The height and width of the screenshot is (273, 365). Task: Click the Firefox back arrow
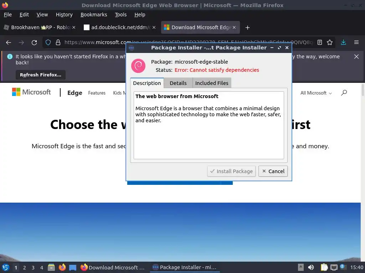click(x=9, y=43)
